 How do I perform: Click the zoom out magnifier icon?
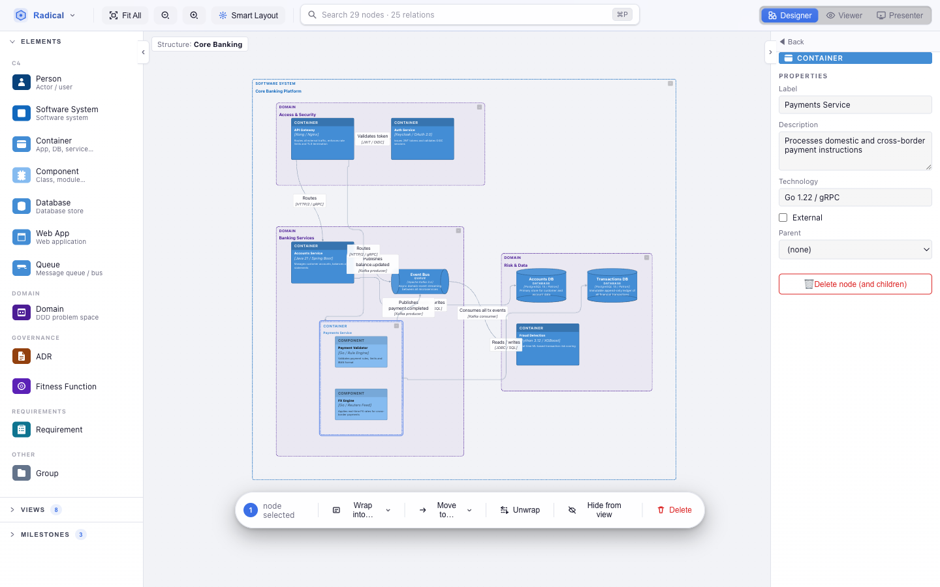click(166, 15)
